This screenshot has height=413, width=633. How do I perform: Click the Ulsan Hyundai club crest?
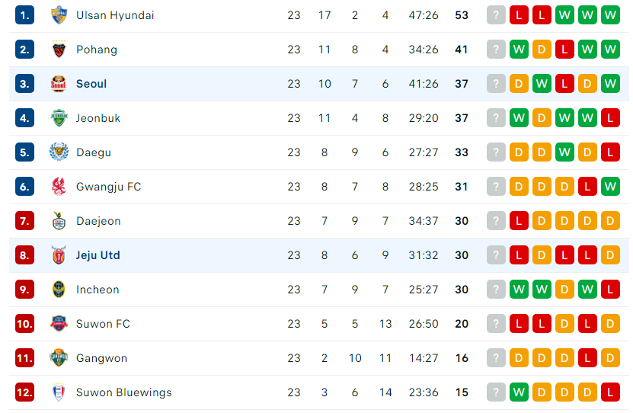pos(59,15)
